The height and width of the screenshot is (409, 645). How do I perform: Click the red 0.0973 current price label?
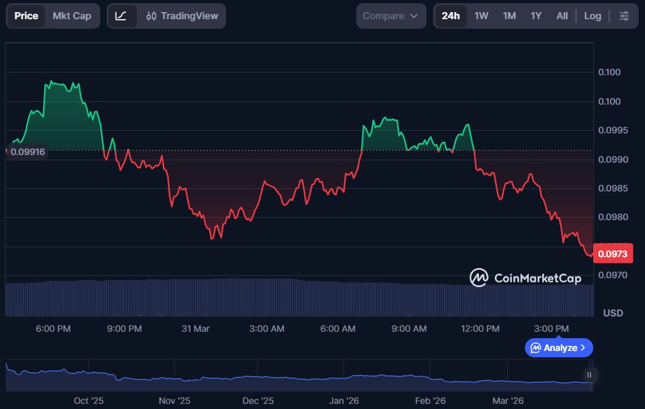pos(613,254)
